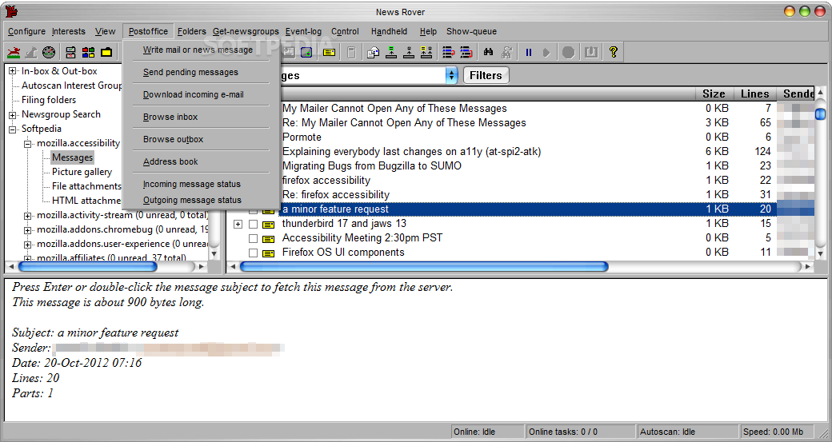
Task: Click the Filters button
Action: click(486, 75)
